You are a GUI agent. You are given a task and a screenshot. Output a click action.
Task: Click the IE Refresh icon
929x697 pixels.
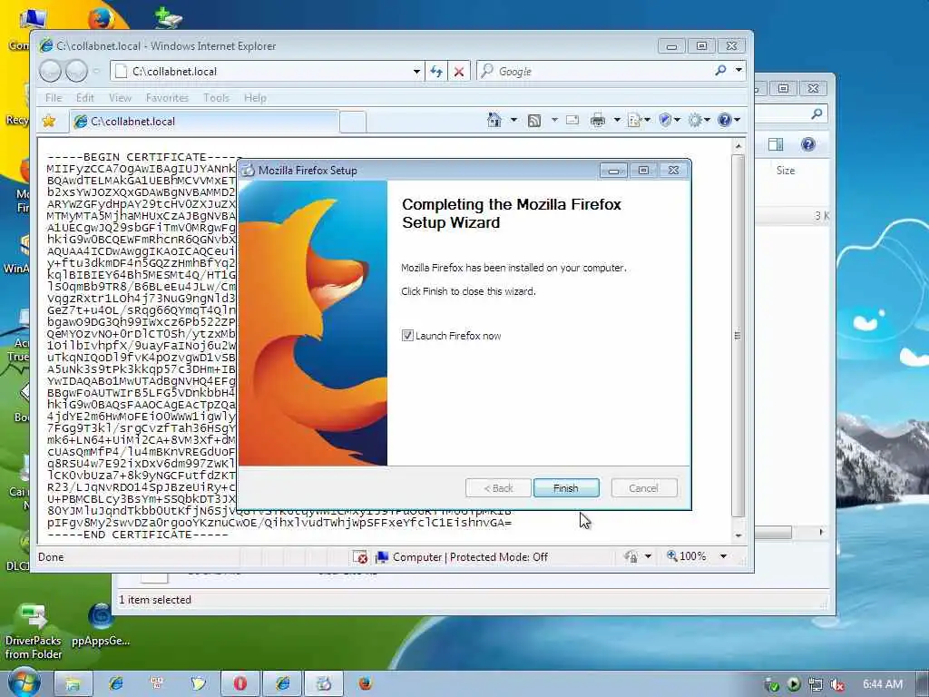point(436,71)
